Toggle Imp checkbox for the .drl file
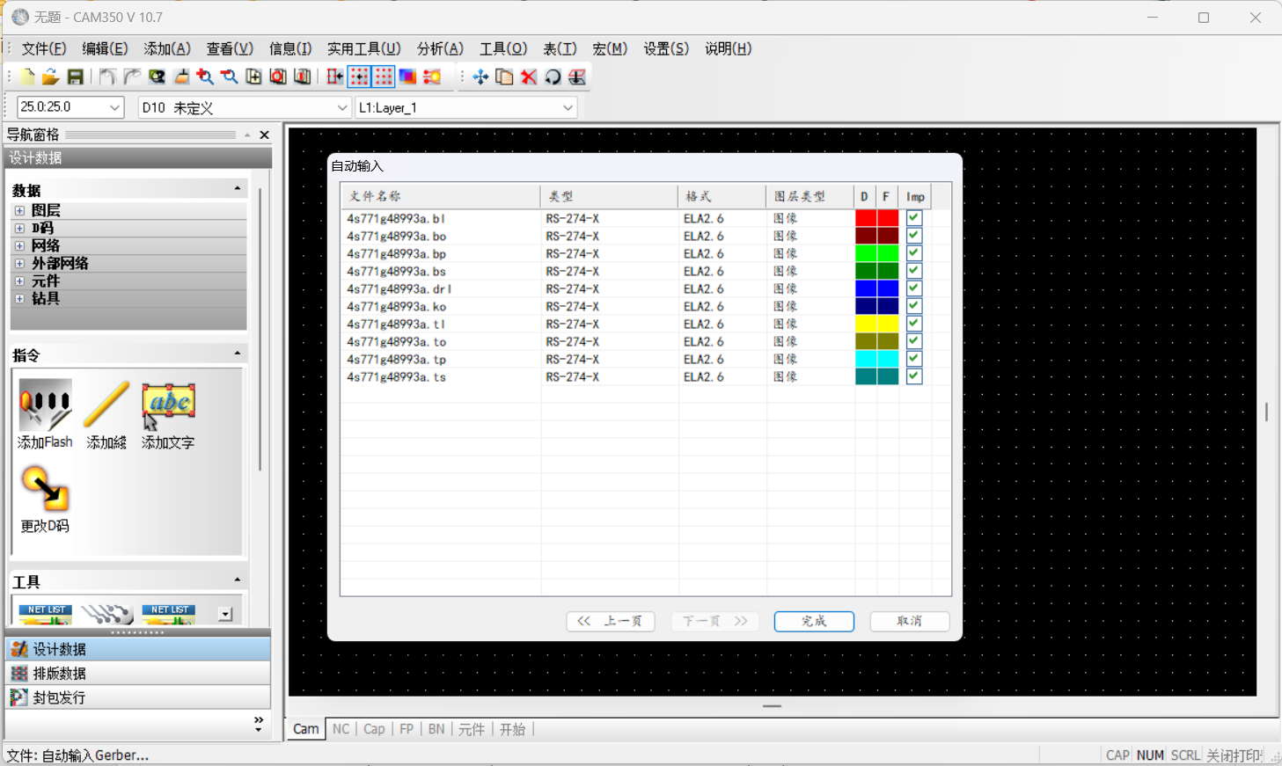The height and width of the screenshot is (766, 1282). pyautogui.click(x=914, y=288)
